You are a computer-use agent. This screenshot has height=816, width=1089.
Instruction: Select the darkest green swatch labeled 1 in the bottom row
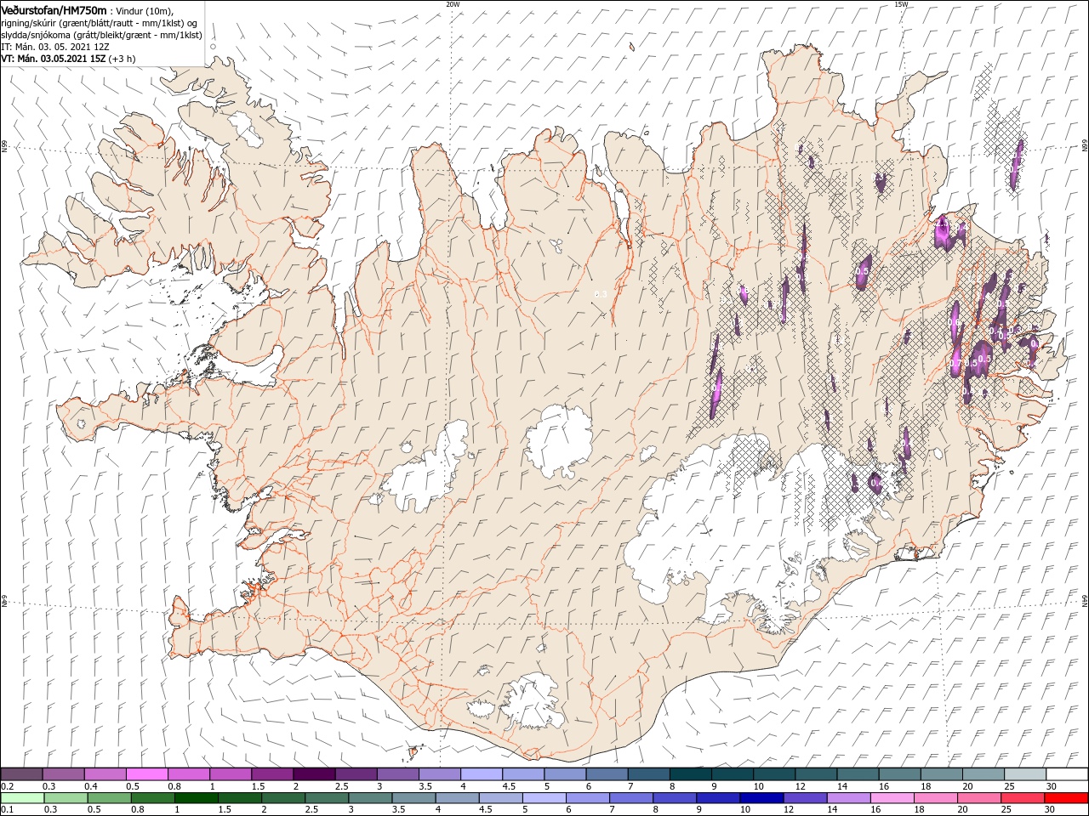tap(196, 798)
